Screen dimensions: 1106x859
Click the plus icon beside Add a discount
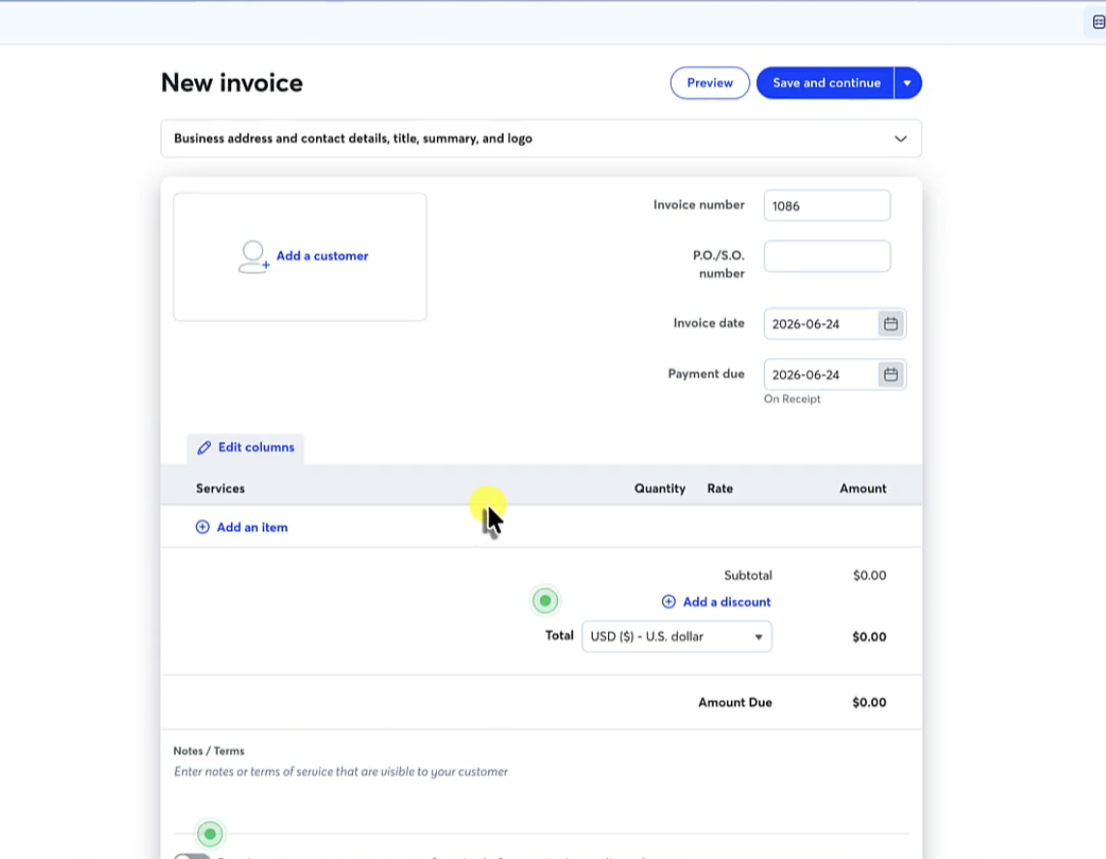[x=669, y=602]
